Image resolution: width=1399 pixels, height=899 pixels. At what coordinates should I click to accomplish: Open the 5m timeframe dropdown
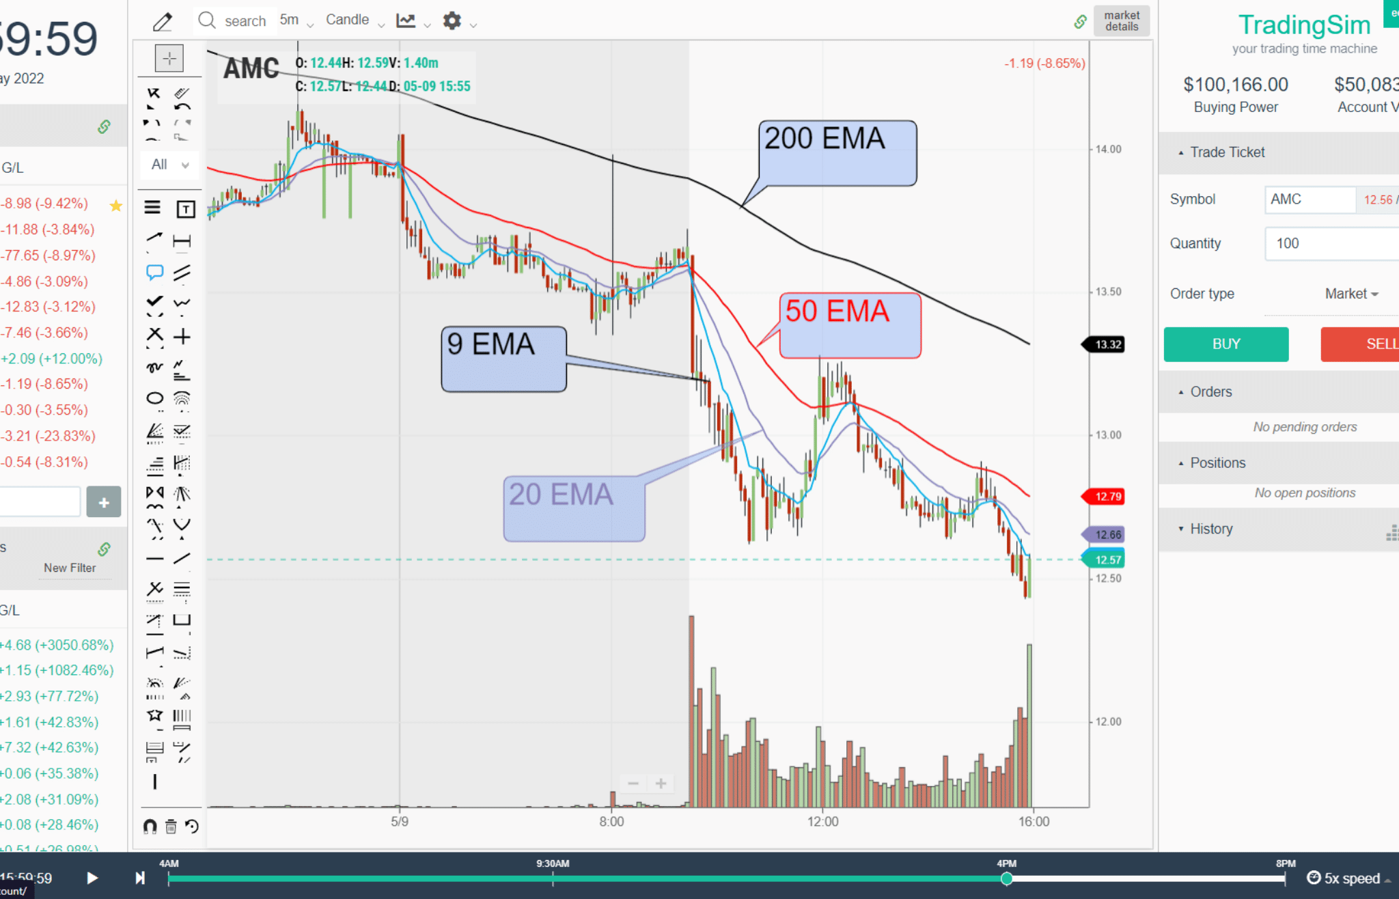(296, 20)
